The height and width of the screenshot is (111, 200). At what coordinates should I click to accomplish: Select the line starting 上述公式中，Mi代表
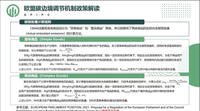click(x=73, y=101)
